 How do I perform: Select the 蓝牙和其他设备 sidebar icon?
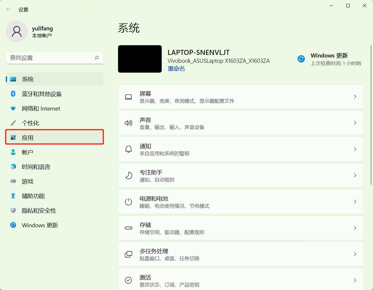(13, 94)
